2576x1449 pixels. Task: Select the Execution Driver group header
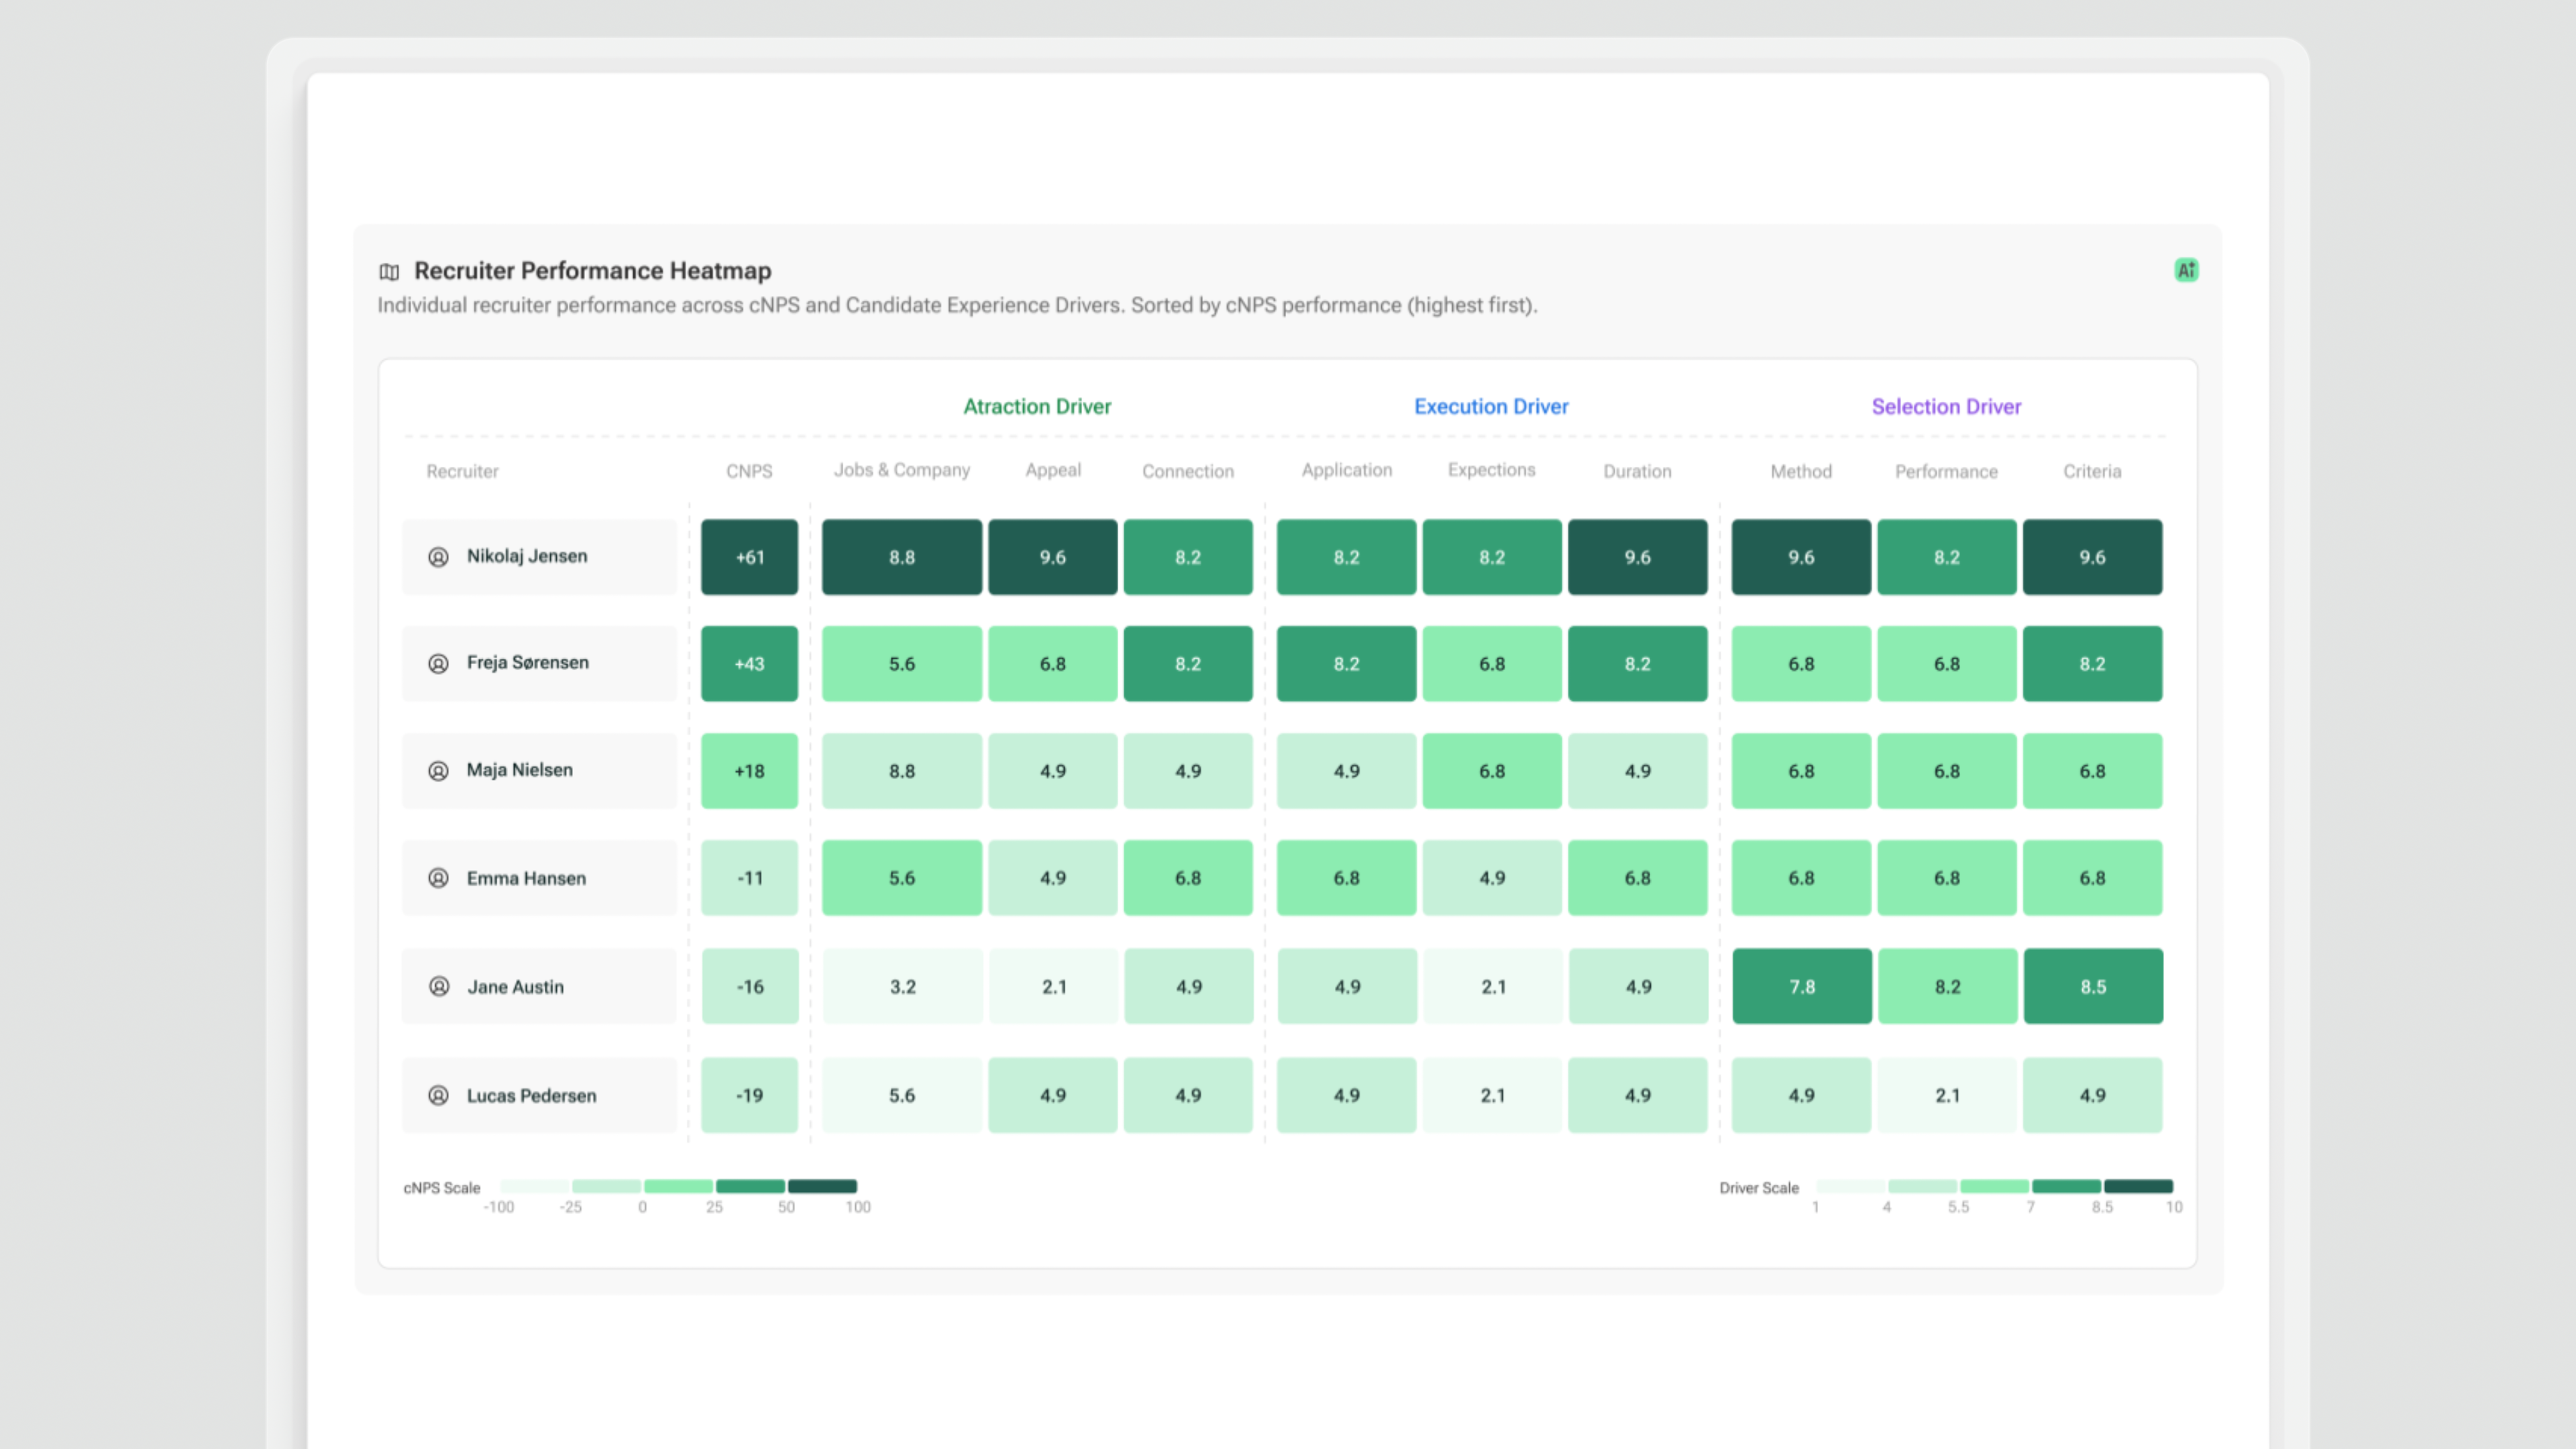coord(1490,407)
